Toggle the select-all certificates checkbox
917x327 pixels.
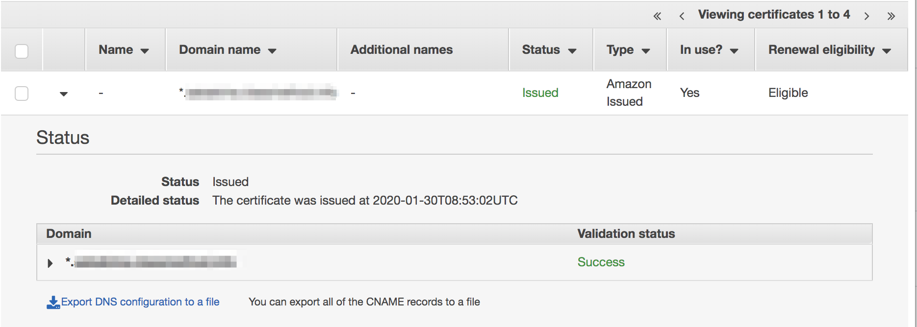pyautogui.click(x=22, y=51)
